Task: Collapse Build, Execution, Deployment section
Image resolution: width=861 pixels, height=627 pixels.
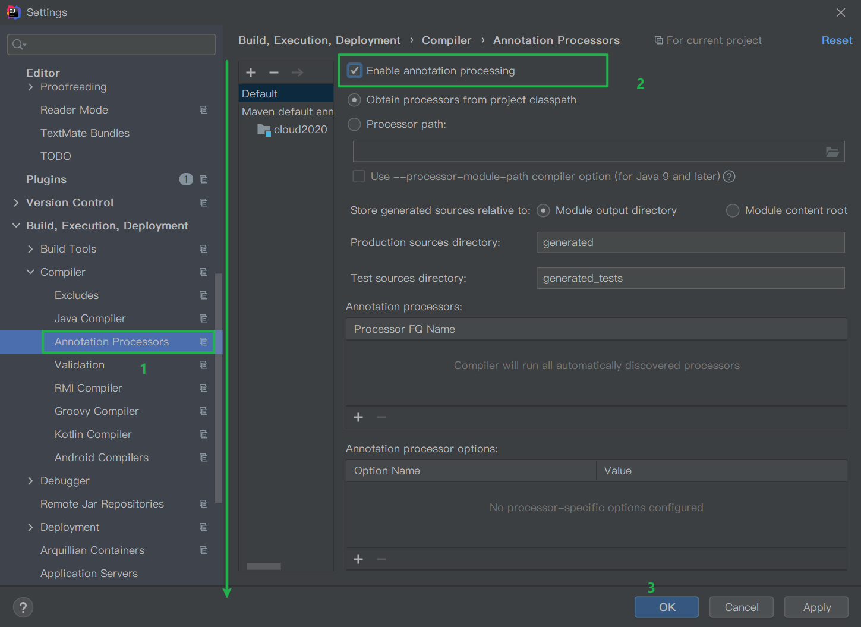Action: click(16, 226)
